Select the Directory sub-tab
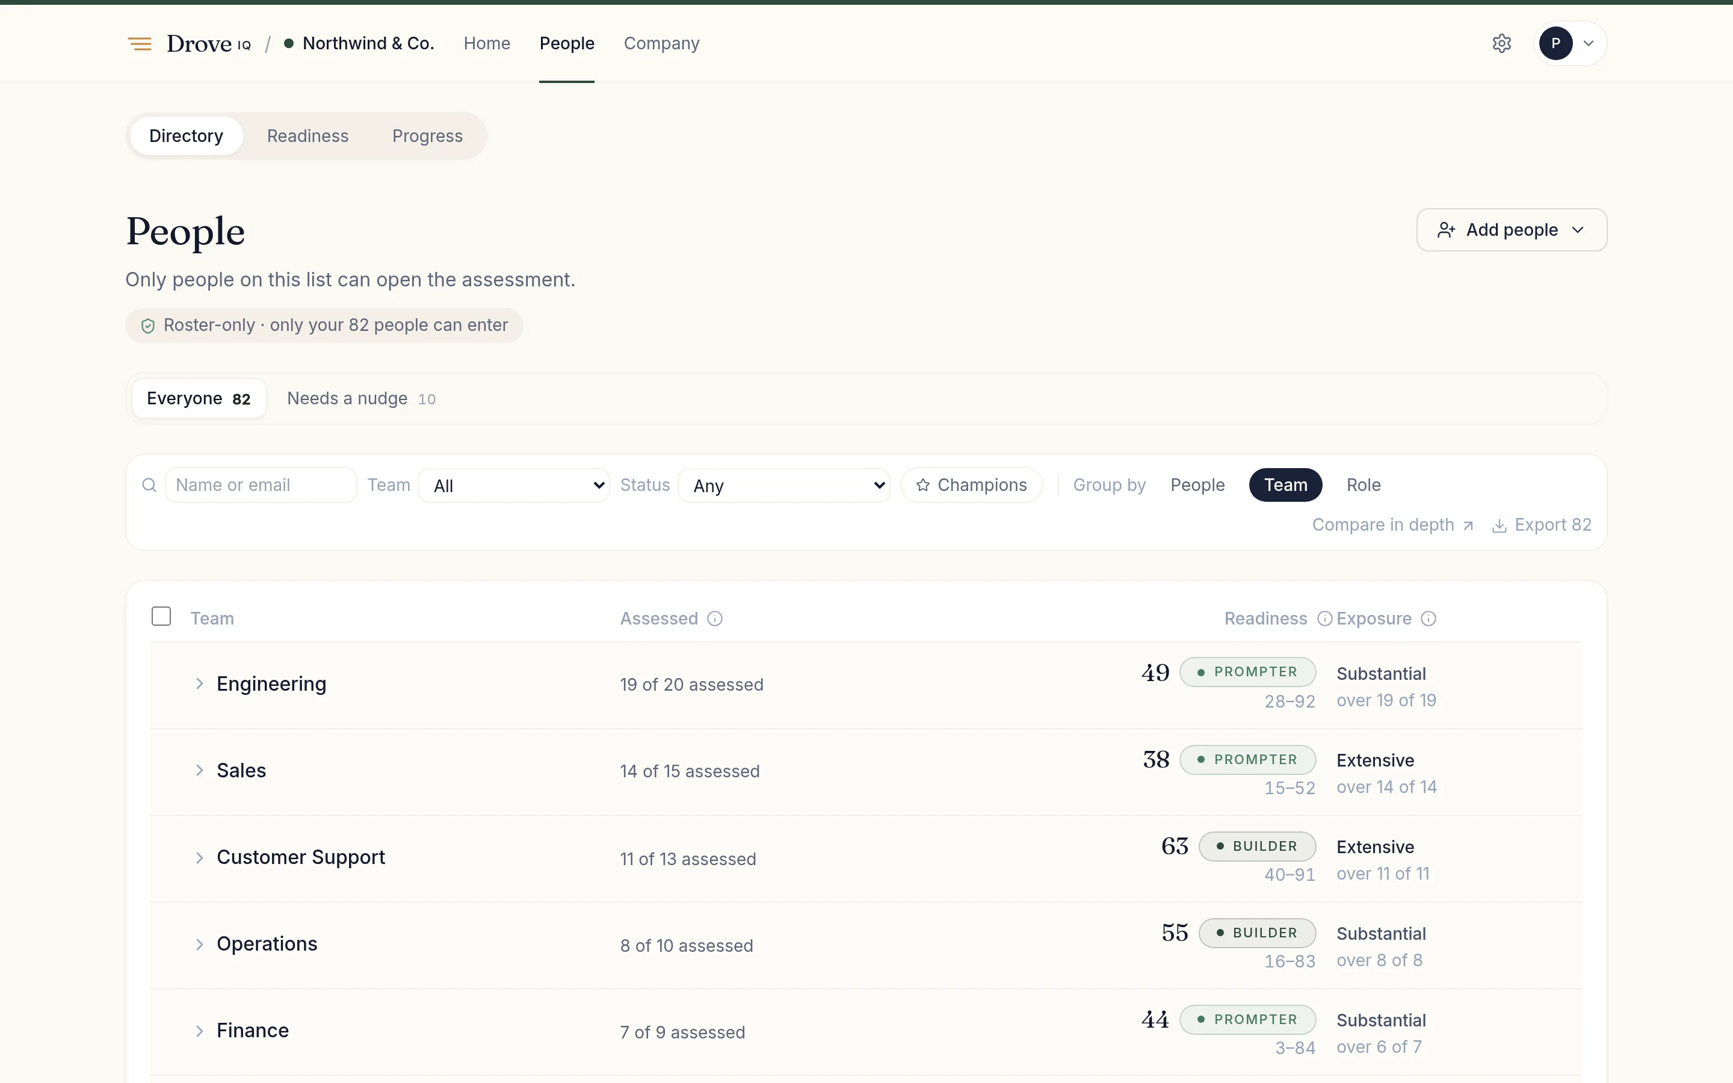This screenshot has width=1733, height=1083. click(186, 136)
